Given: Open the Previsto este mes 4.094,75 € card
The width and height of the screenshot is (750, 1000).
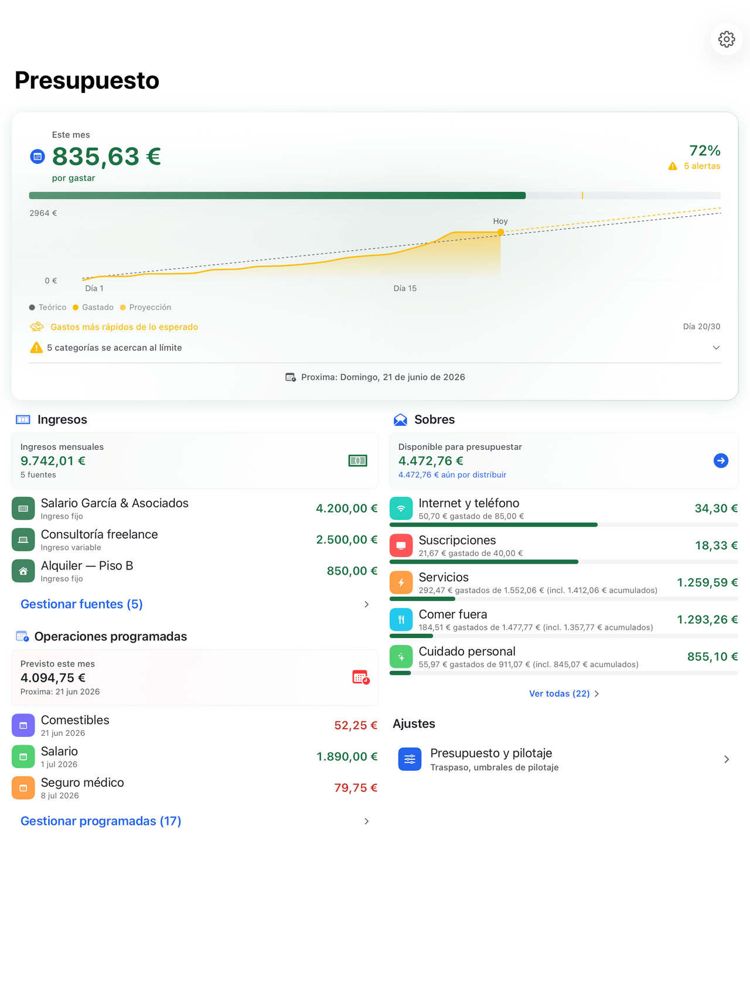Looking at the screenshot, I should [195, 677].
